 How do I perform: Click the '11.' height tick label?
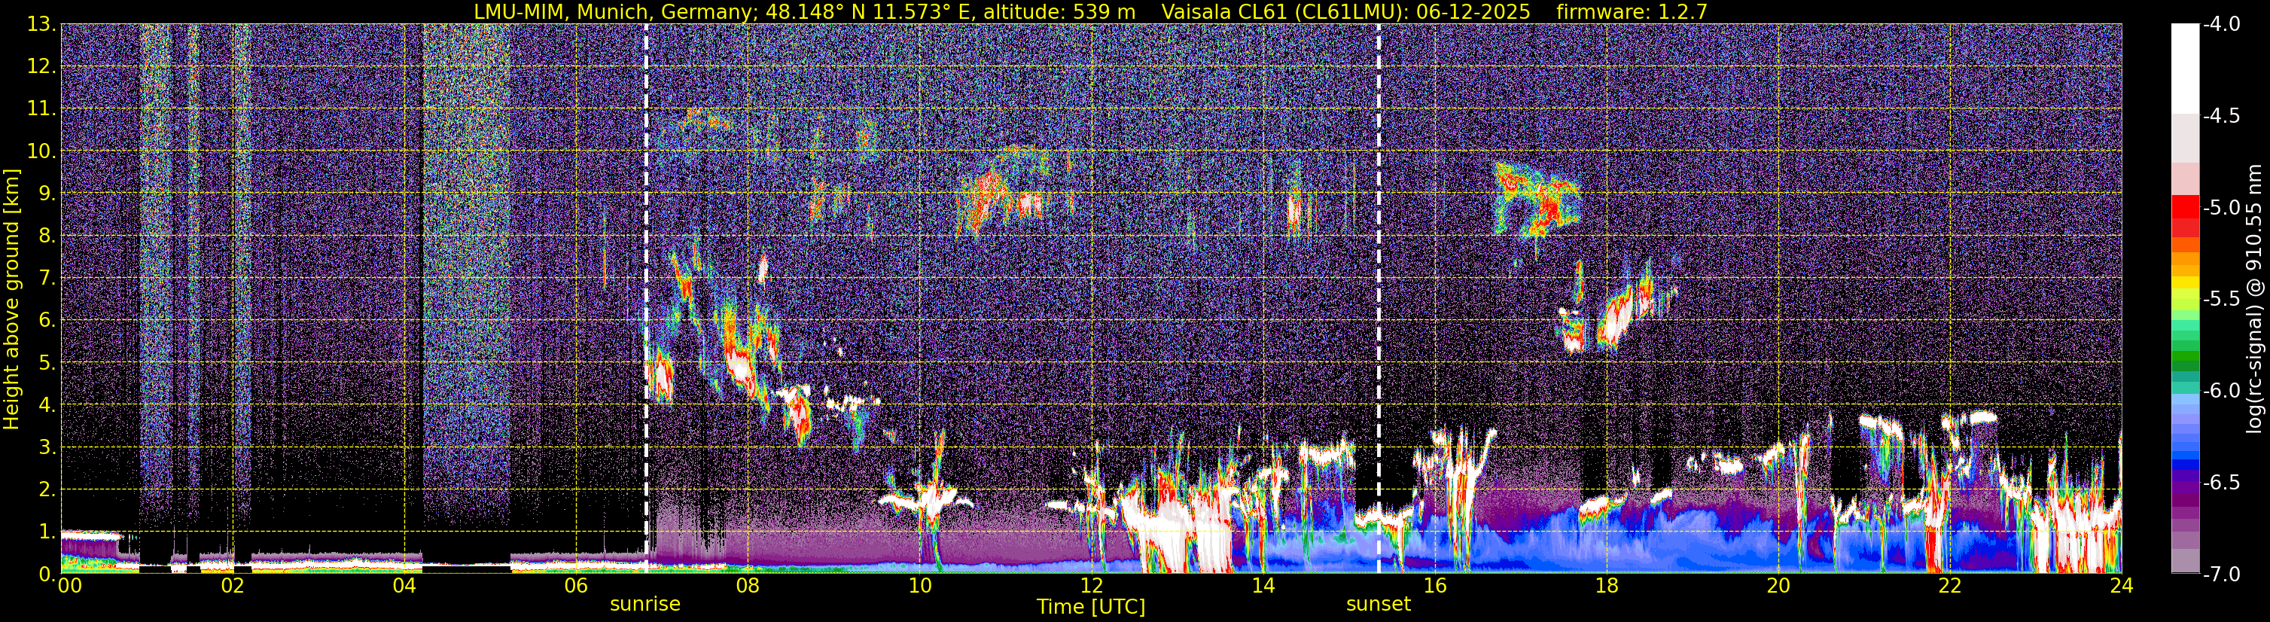(41, 109)
